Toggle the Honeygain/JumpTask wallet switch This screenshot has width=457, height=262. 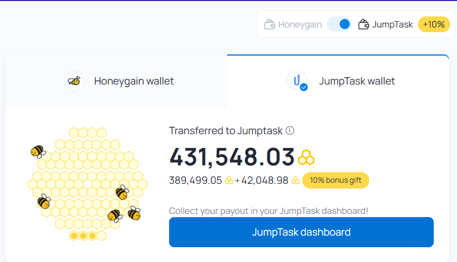(340, 24)
